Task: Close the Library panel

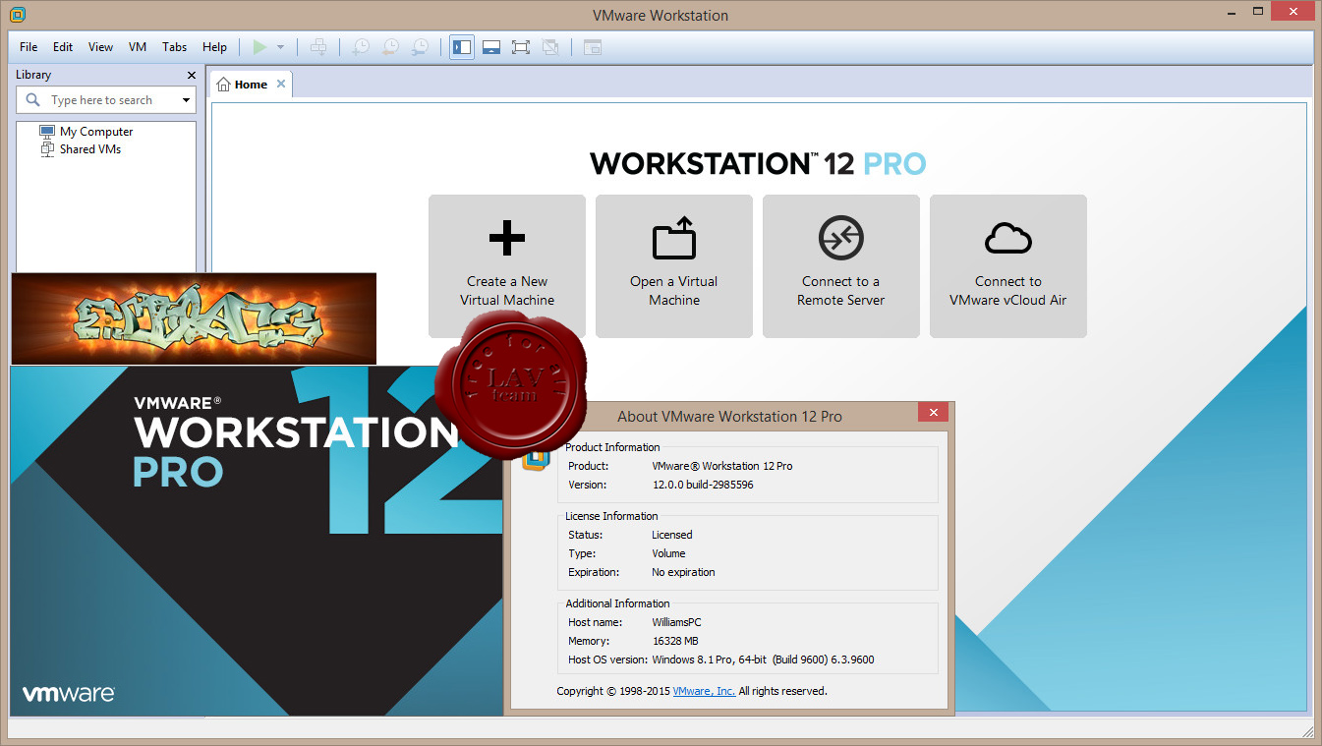Action: pos(192,75)
